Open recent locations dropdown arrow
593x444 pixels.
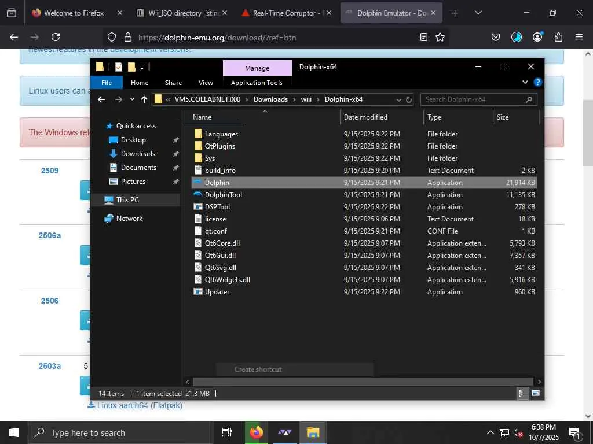click(132, 99)
